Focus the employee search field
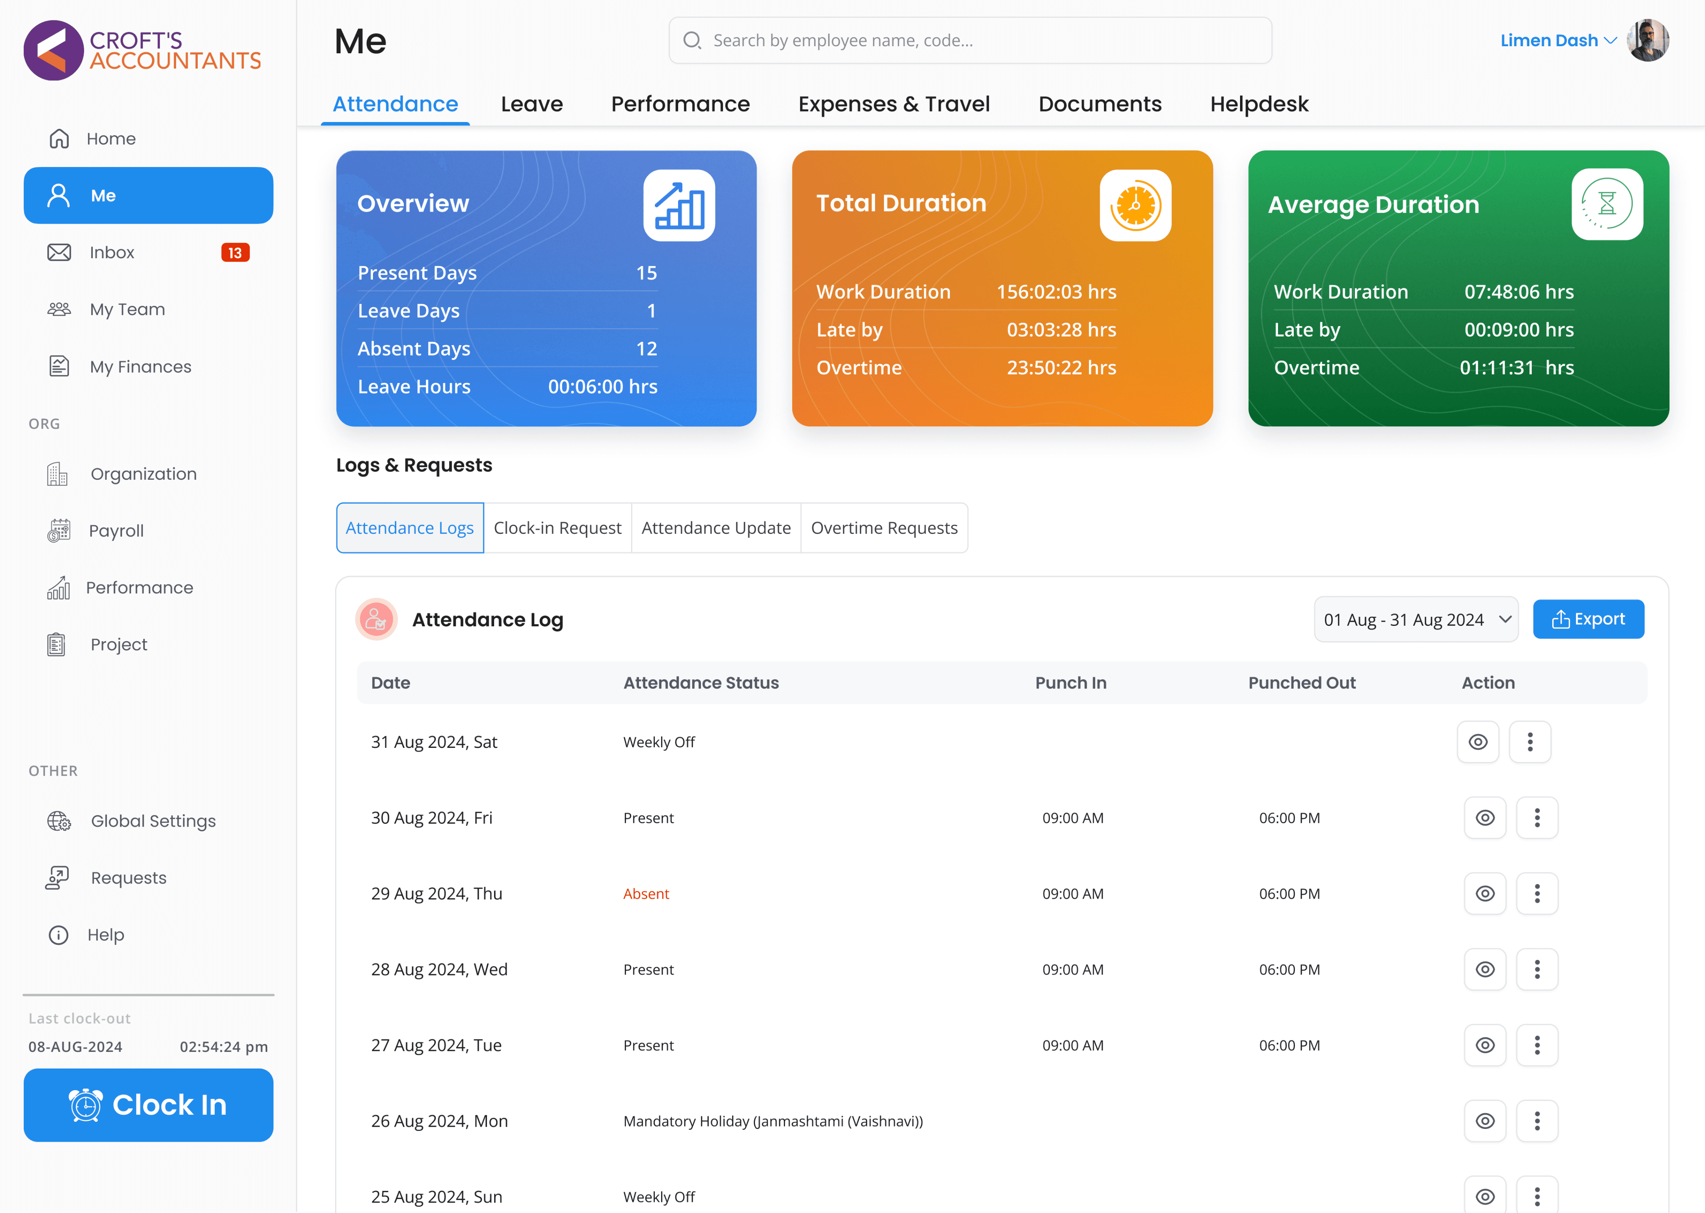The image size is (1705, 1213). pos(970,40)
